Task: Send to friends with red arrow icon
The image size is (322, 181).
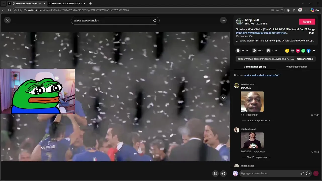Action: click(x=298, y=51)
